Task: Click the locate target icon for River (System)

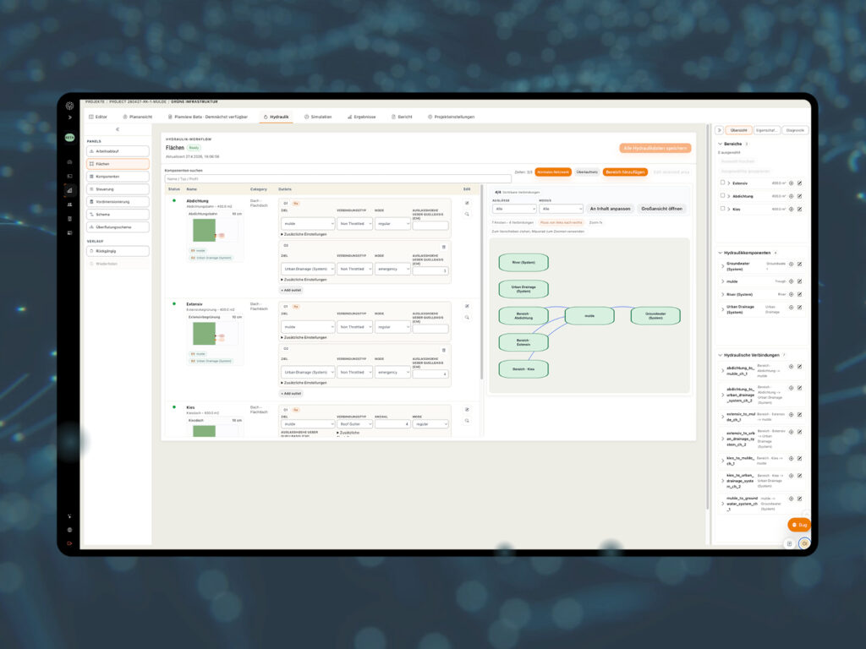Action: point(791,294)
